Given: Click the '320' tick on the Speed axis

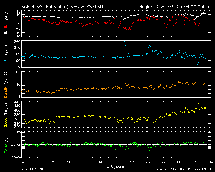Looking at the screenshot, I should point(17,127).
